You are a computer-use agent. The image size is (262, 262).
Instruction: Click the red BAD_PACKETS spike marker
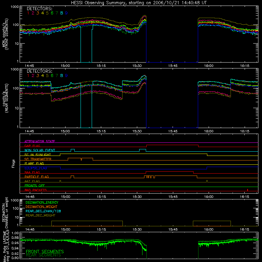pyautogui.click(x=248, y=190)
